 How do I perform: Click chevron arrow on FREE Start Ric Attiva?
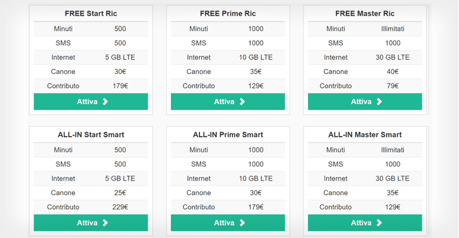[105, 102]
